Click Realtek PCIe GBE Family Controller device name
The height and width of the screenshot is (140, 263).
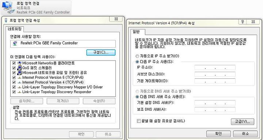[49, 43]
